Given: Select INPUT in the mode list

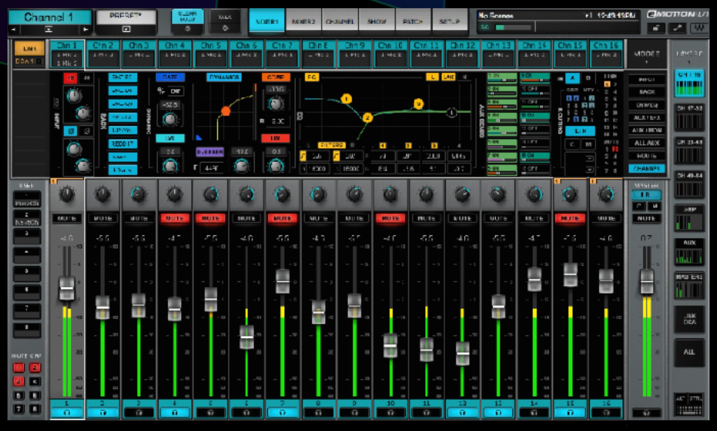Looking at the screenshot, I should pos(647,79).
